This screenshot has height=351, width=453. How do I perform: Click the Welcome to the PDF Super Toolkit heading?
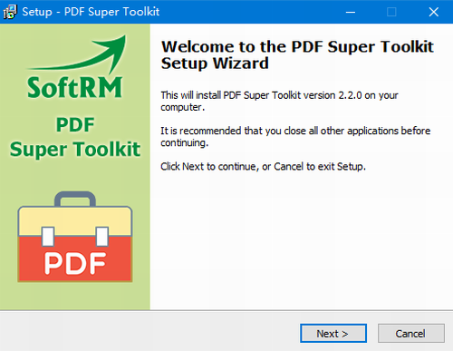(297, 54)
